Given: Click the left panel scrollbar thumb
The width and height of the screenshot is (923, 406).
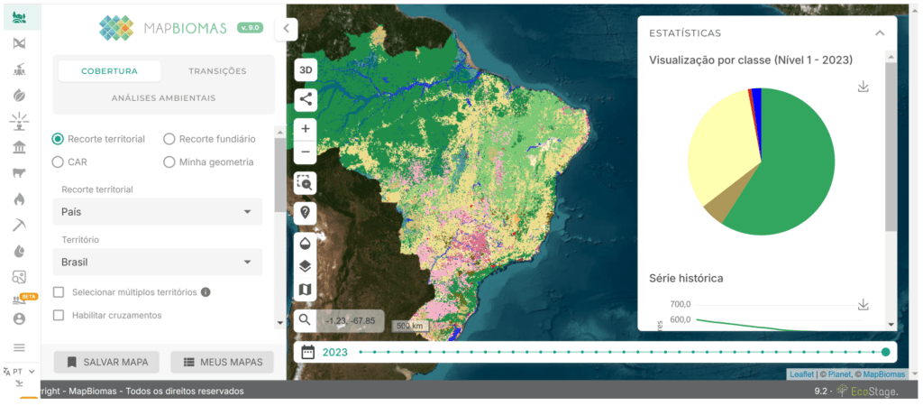Looking at the screenshot, I should point(279,174).
